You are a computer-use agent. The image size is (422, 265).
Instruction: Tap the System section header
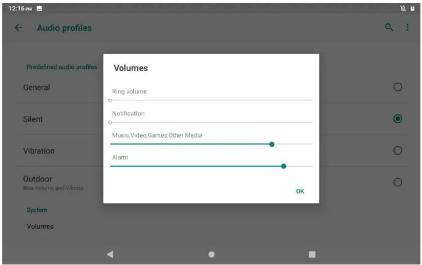37,210
